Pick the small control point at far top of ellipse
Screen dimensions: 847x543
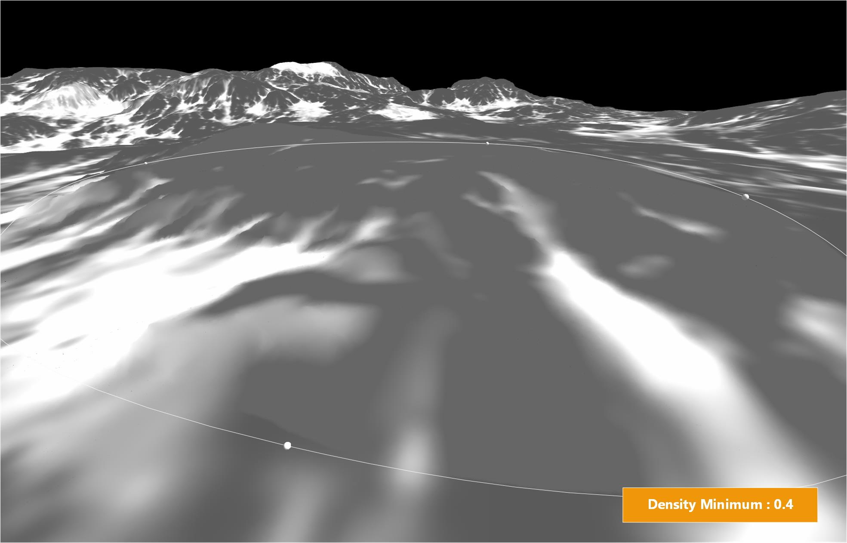tap(487, 143)
